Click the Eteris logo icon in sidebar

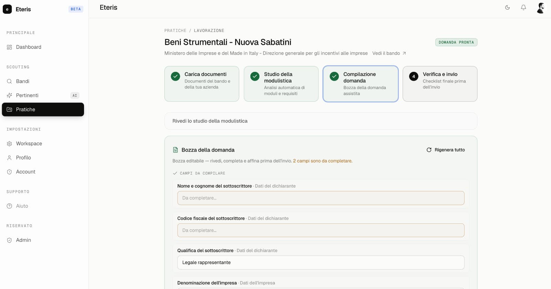(7, 9)
